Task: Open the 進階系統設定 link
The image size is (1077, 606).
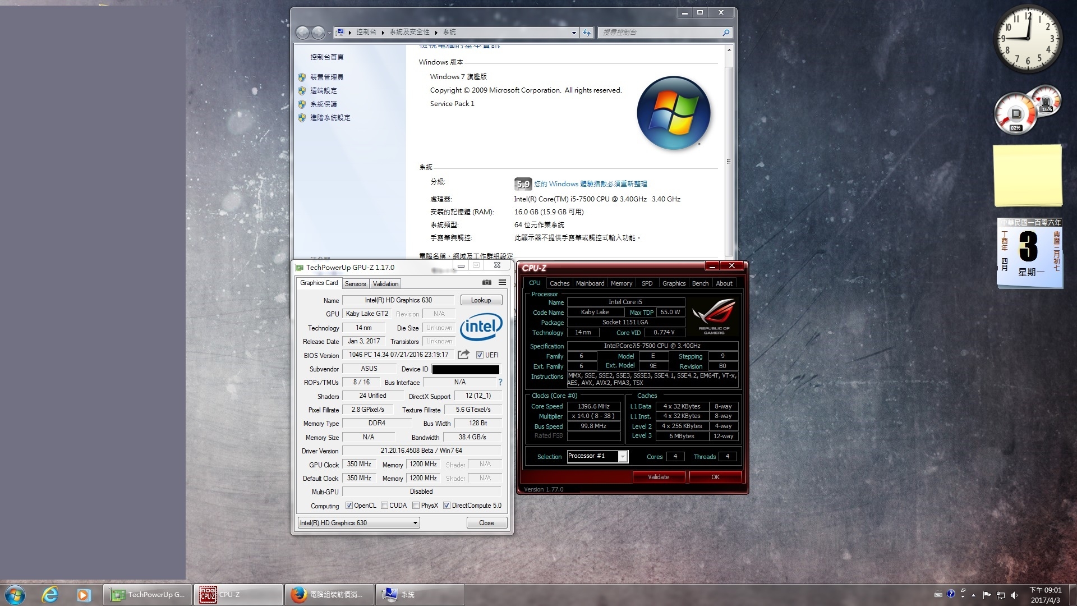Action: click(x=330, y=118)
